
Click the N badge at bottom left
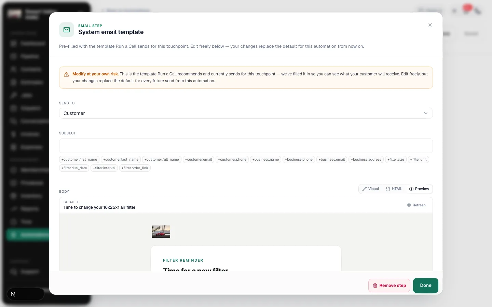pyautogui.click(x=13, y=294)
